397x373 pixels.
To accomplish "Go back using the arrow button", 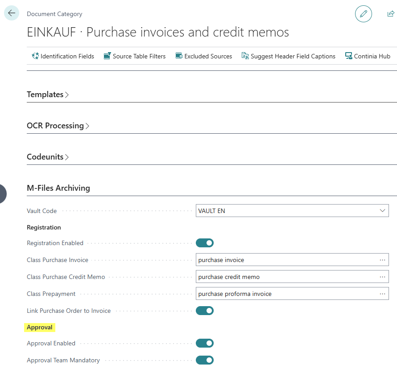I will [x=12, y=13].
